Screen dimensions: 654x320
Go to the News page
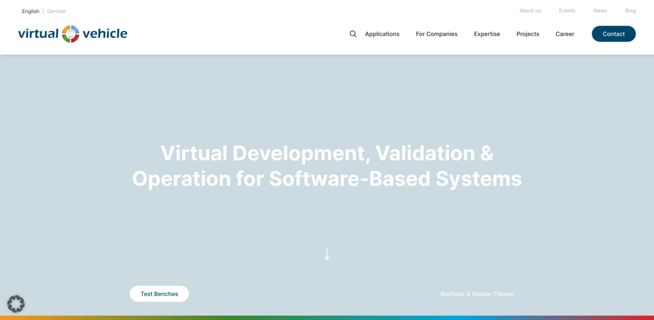pyautogui.click(x=599, y=10)
